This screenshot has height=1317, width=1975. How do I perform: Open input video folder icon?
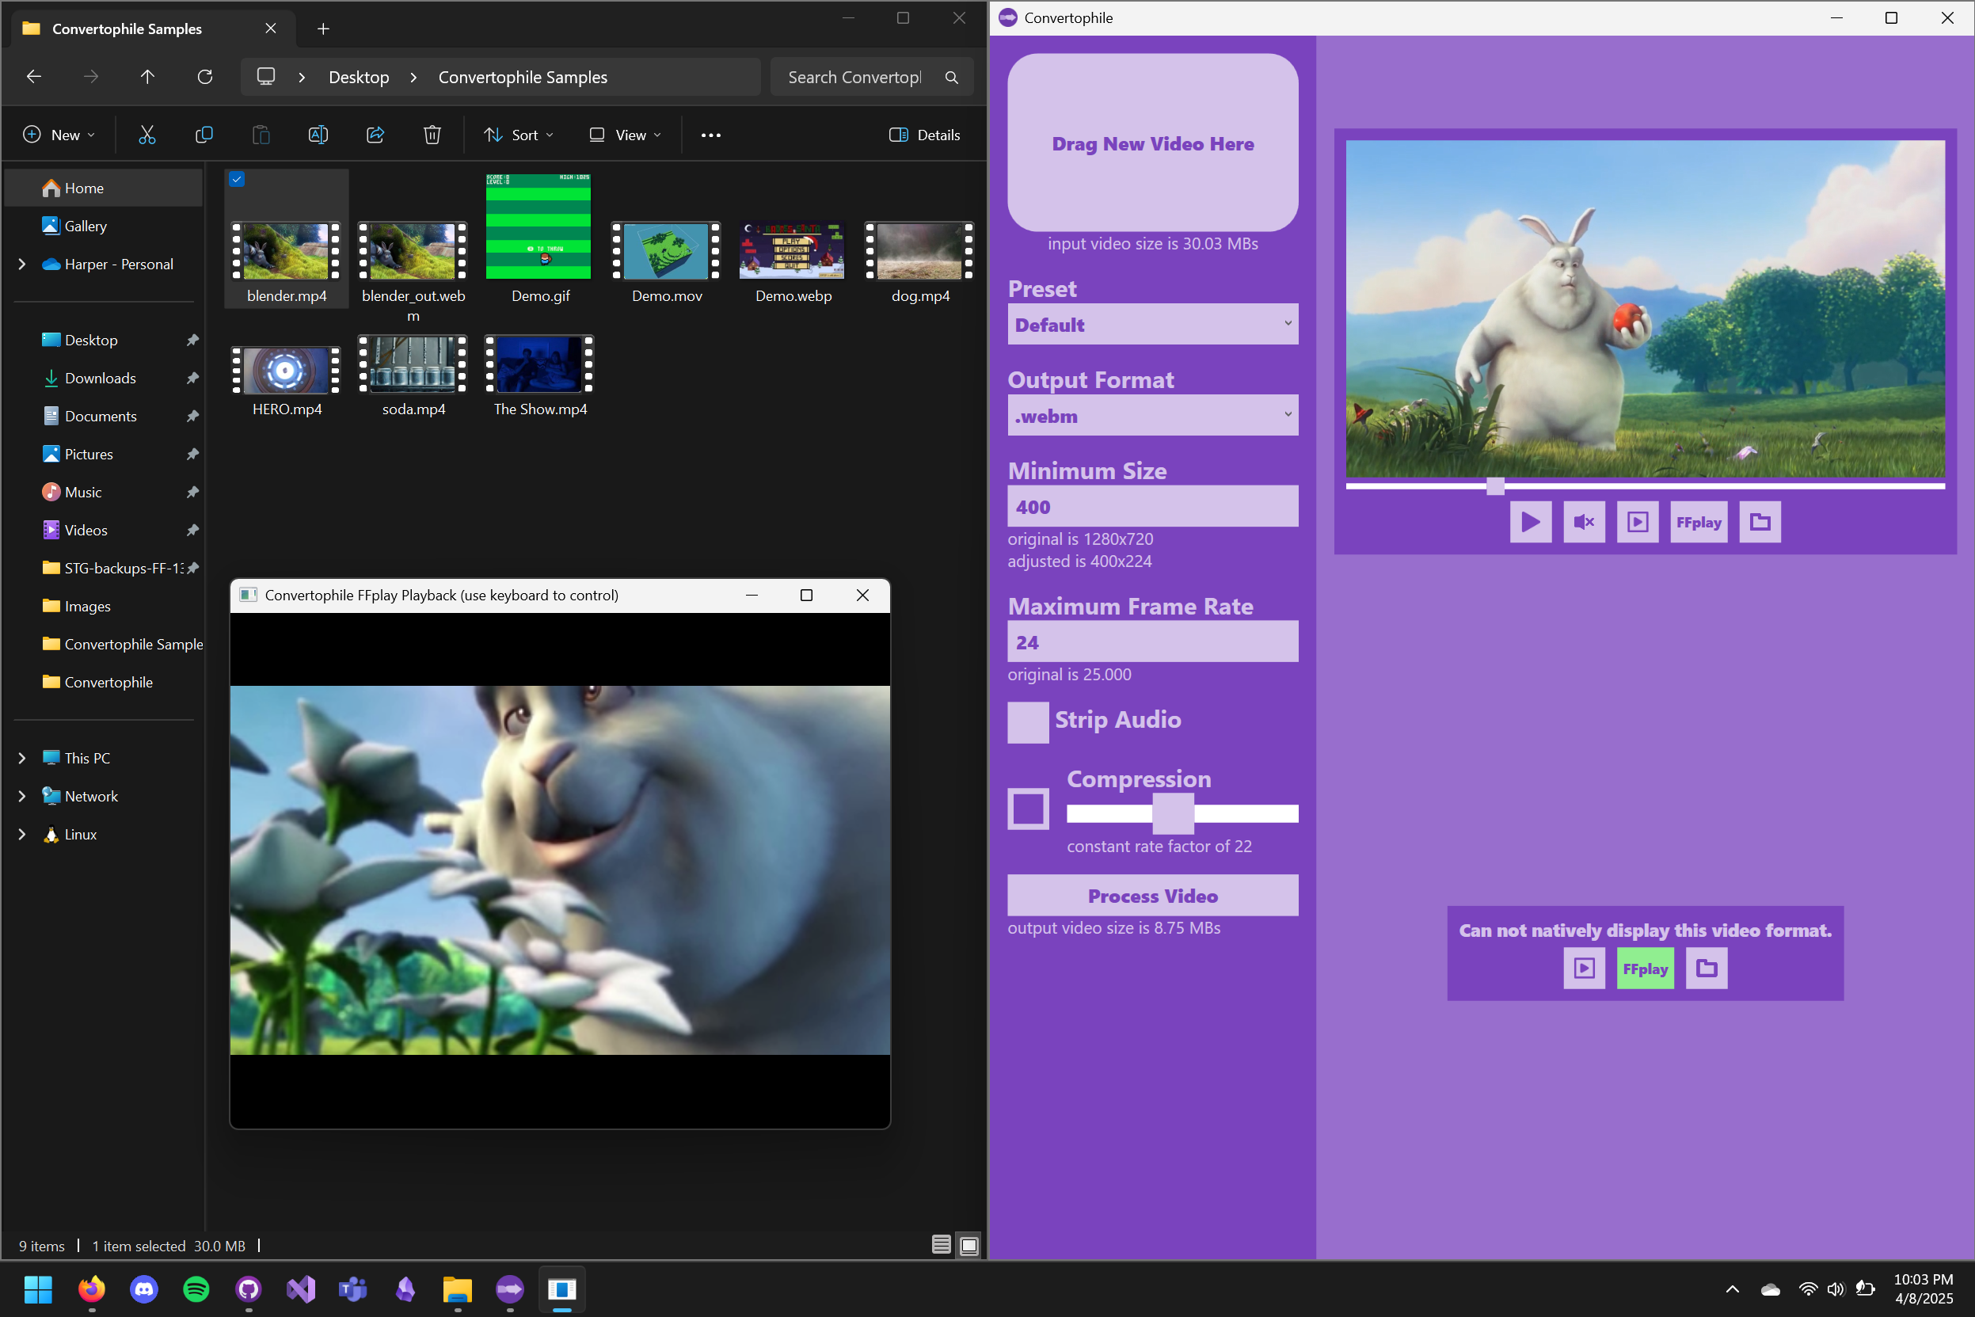click(x=1760, y=522)
